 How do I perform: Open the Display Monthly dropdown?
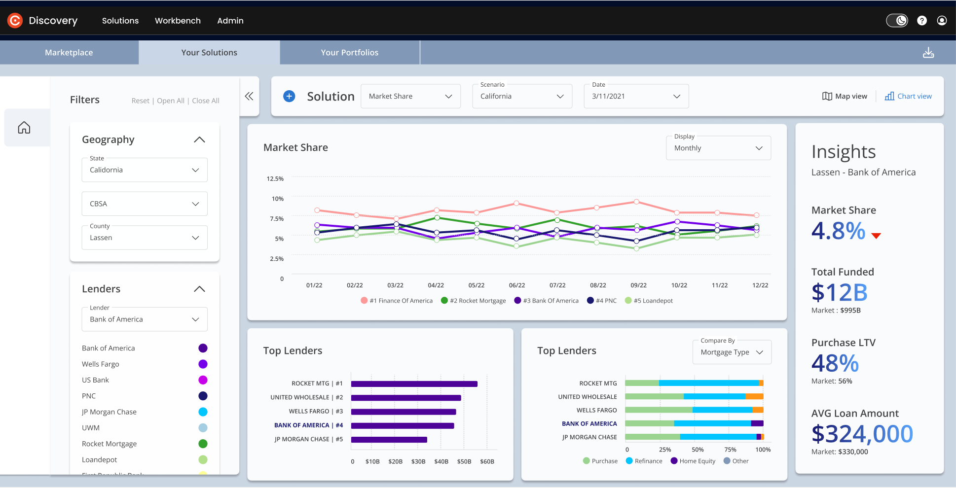(x=718, y=148)
